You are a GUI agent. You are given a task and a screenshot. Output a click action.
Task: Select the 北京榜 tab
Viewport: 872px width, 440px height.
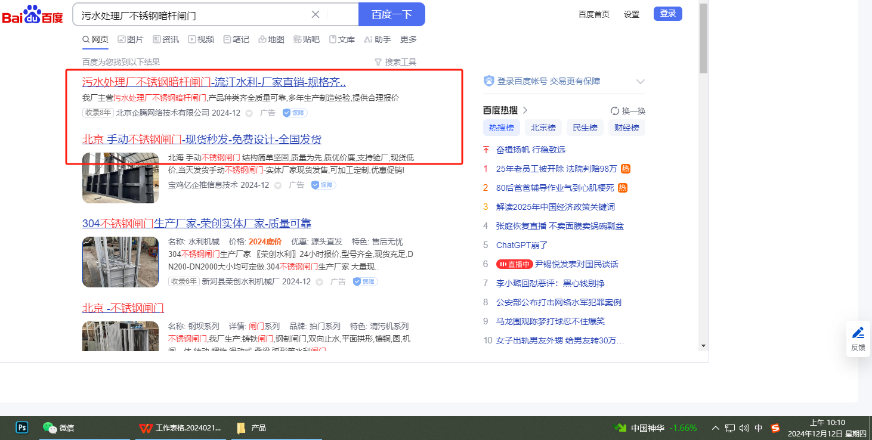543,128
